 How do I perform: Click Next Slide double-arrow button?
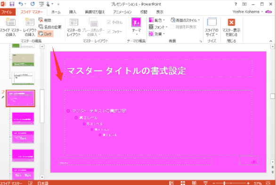[x=273, y=172]
